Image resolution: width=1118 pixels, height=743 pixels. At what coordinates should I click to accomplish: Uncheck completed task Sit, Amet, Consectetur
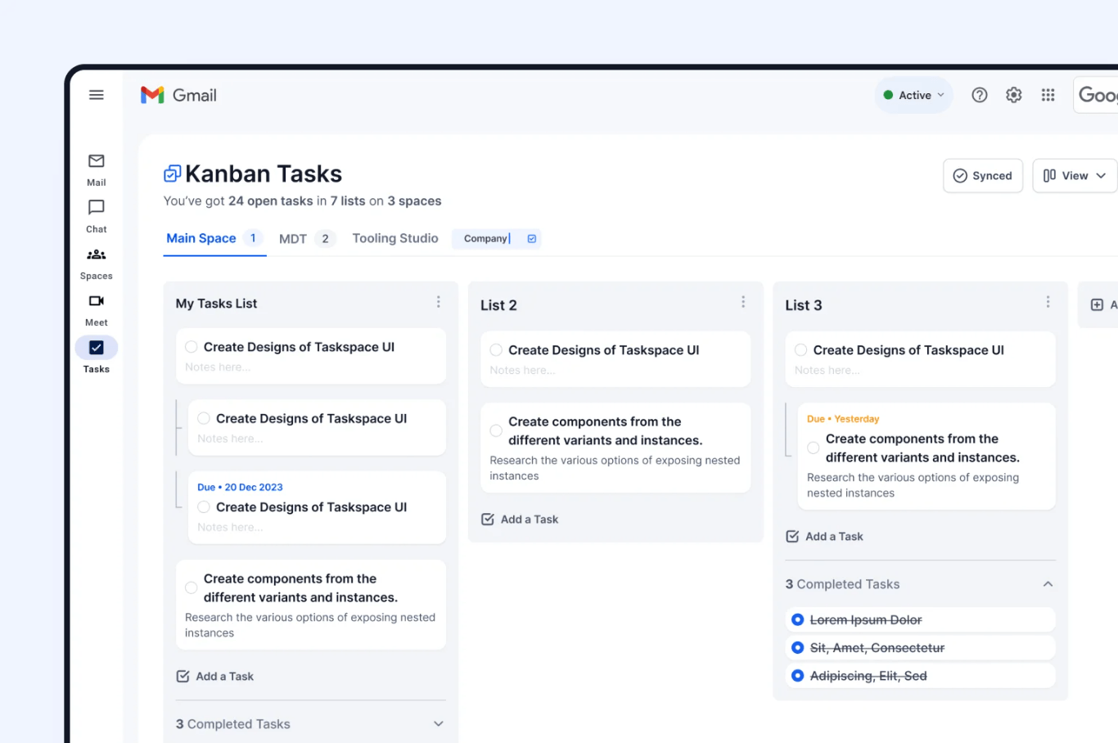click(798, 647)
